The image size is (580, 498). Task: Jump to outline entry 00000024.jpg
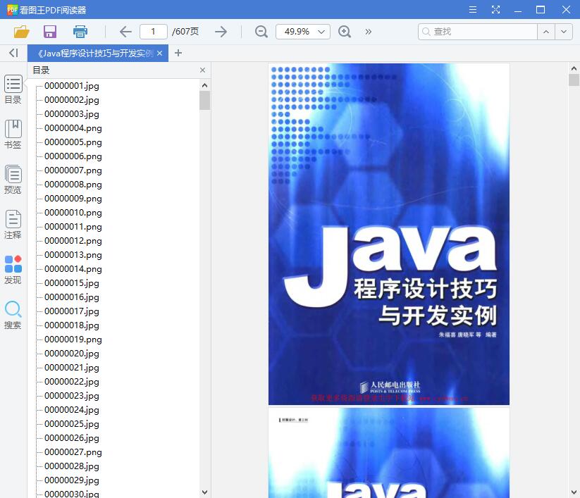[x=72, y=410]
